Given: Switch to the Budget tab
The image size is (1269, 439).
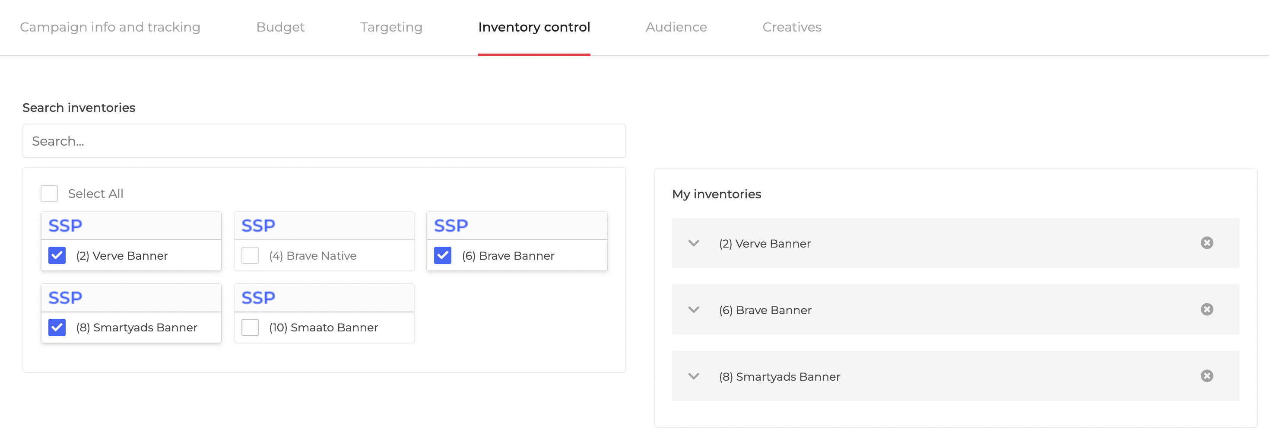Looking at the screenshot, I should tap(280, 27).
